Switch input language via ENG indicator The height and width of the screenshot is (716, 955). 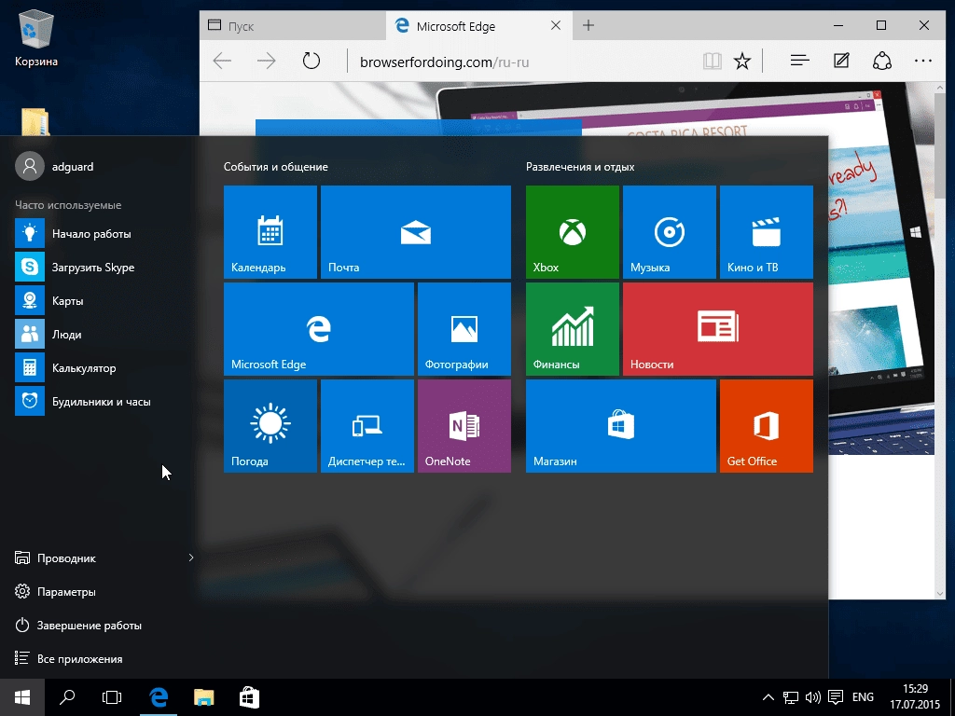click(863, 697)
